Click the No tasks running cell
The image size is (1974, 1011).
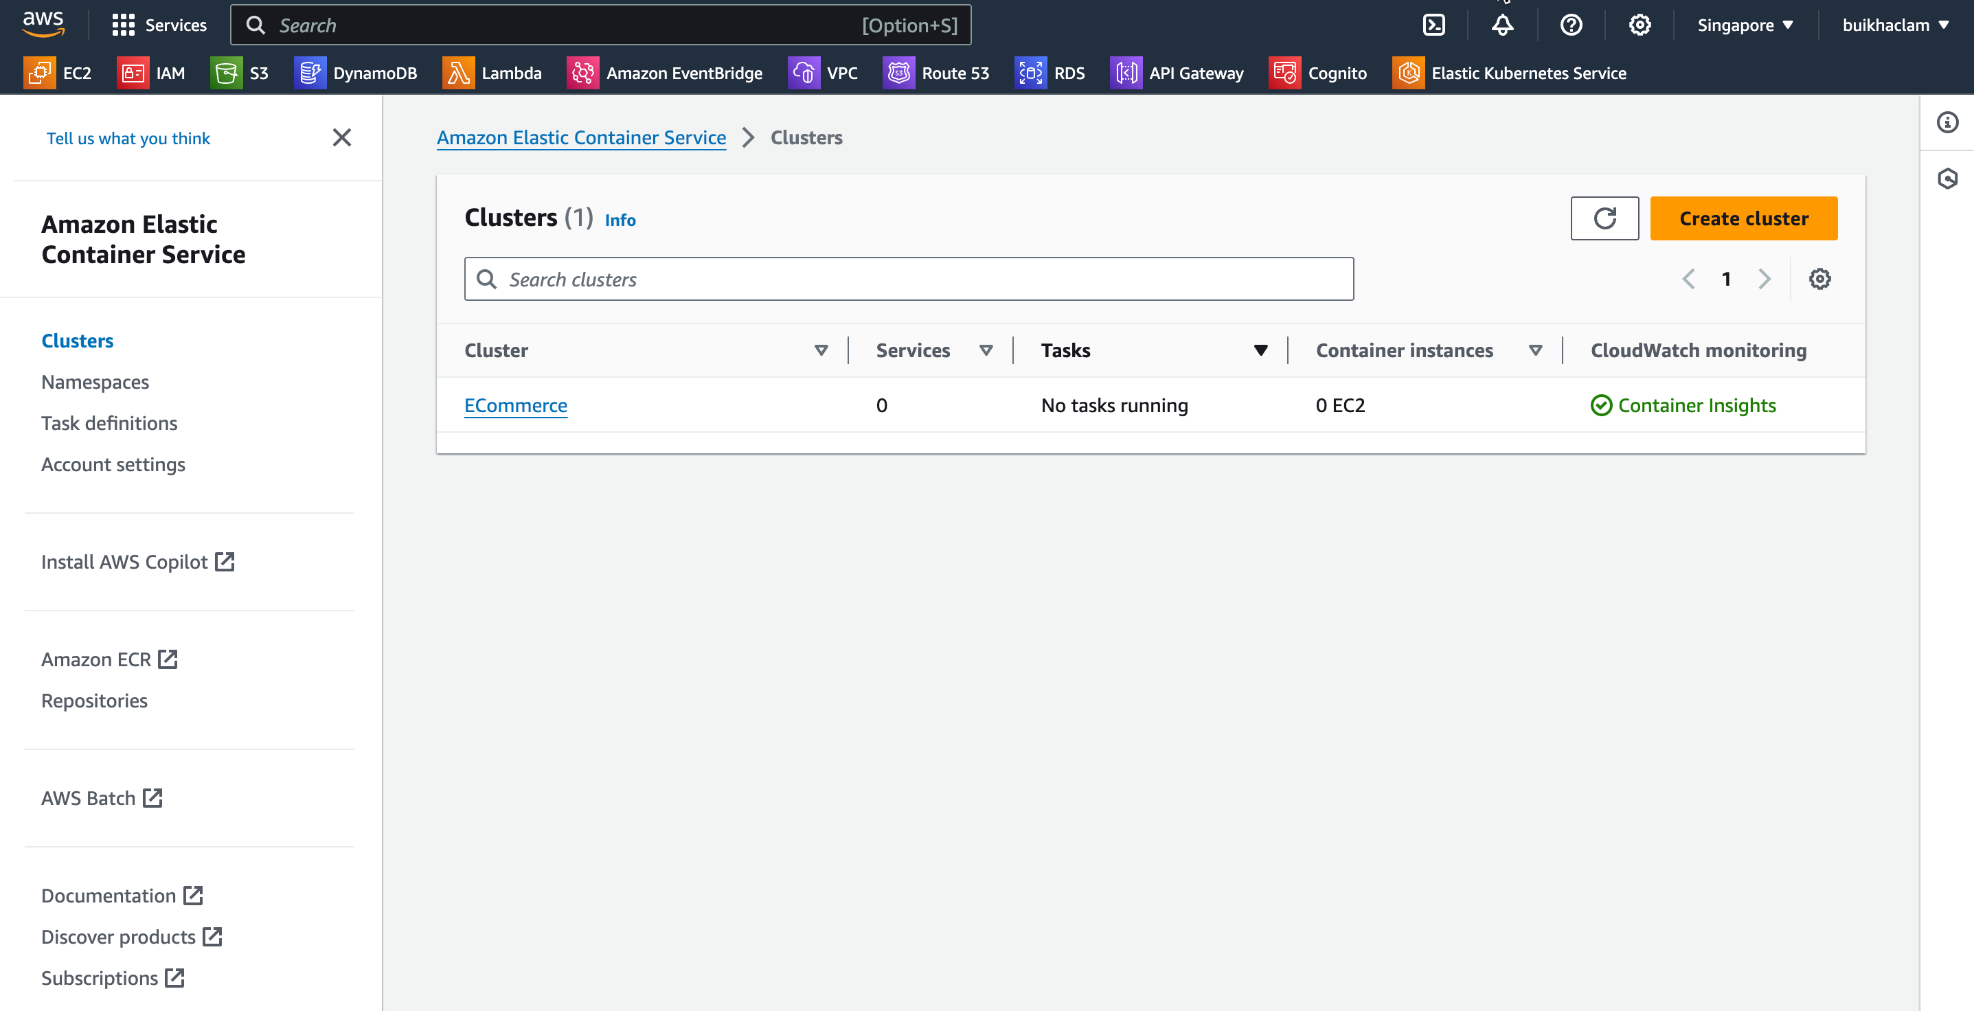pyautogui.click(x=1114, y=405)
